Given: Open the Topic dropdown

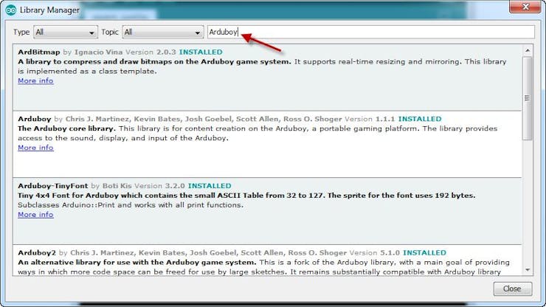Looking at the screenshot, I should (x=163, y=32).
